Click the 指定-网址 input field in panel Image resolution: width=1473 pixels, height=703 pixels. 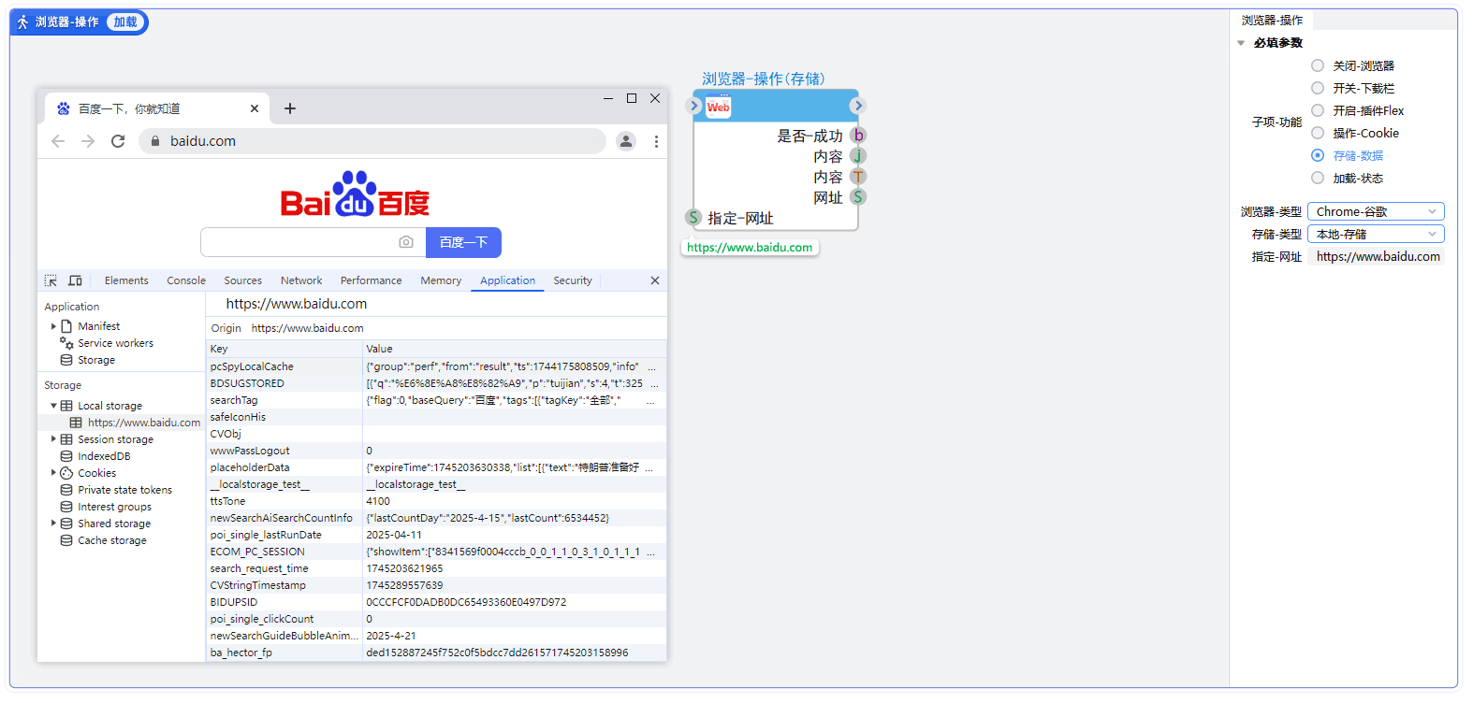[x=1376, y=256]
